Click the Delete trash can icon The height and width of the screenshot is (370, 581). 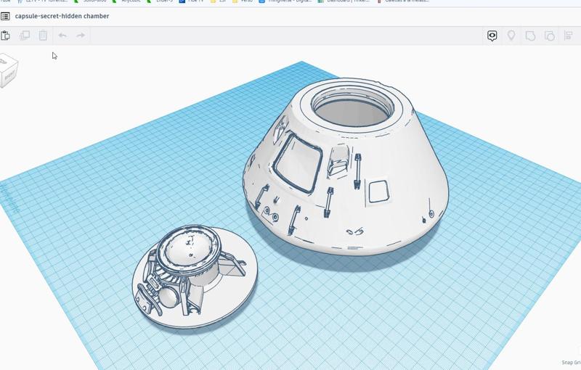pyautogui.click(x=43, y=36)
